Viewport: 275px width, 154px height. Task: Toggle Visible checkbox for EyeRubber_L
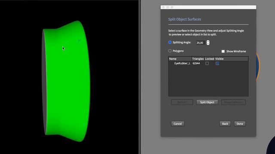click(x=217, y=63)
